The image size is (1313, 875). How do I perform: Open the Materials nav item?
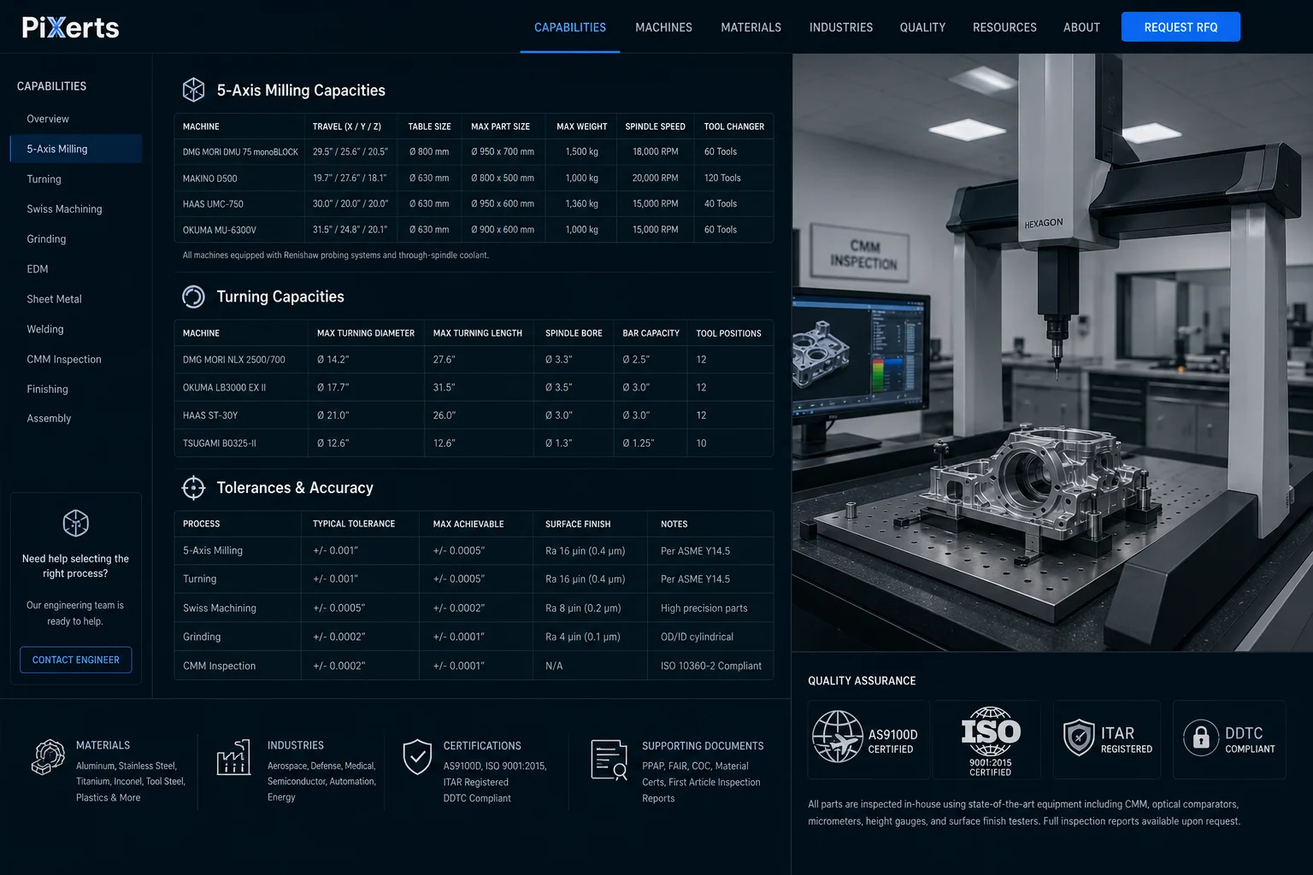[x=751, y=27]
